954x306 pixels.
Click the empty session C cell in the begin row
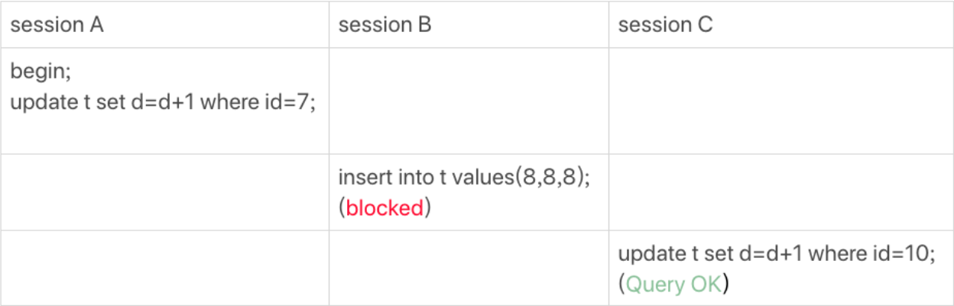pos(781,101)
